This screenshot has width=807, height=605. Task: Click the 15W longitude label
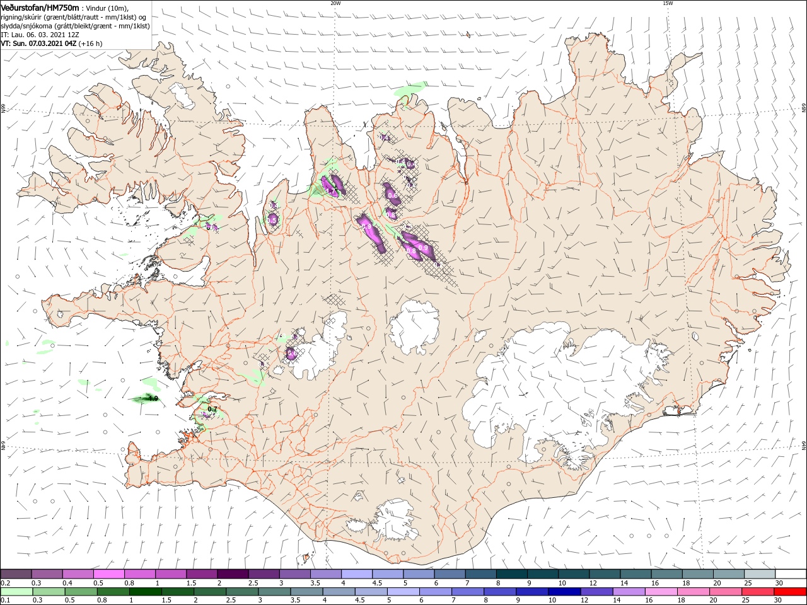coord(668,3)
